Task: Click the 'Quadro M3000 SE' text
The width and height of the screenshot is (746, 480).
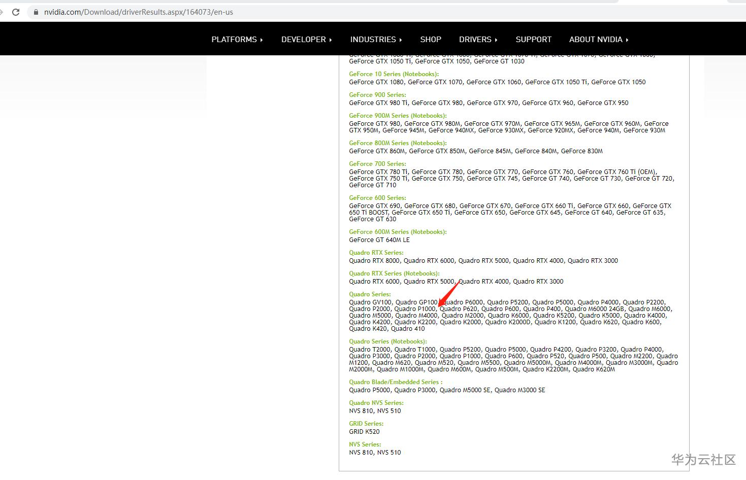Action: pos(520,390)
